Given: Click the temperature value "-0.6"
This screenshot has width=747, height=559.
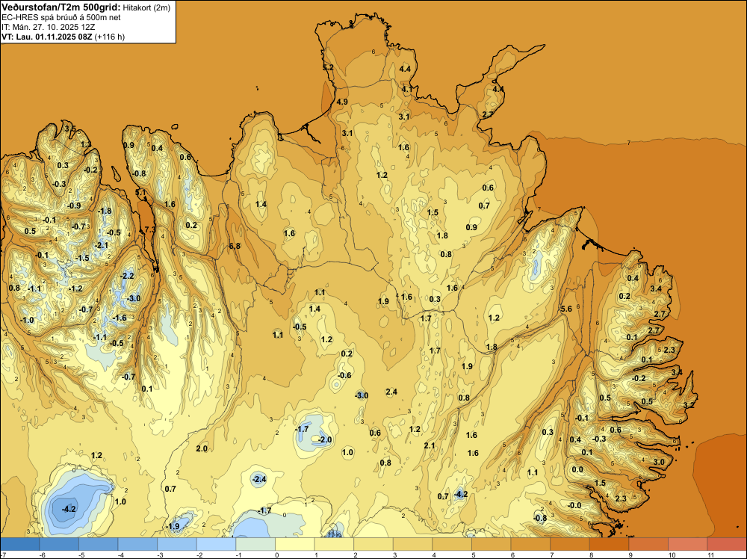Looking at the screenshot, I should (x=344, y=375).
